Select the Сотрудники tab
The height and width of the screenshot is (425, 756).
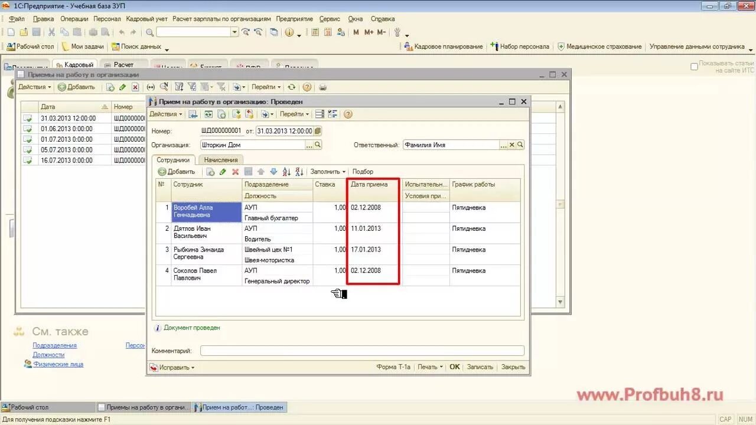pyautogui.click(x=173, y=160)
